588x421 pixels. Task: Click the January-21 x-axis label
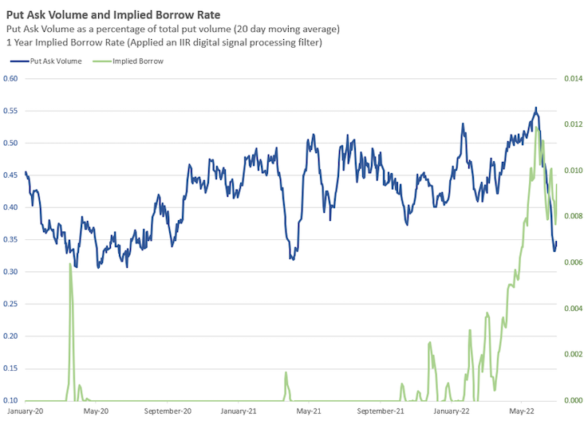click(239, 411)
